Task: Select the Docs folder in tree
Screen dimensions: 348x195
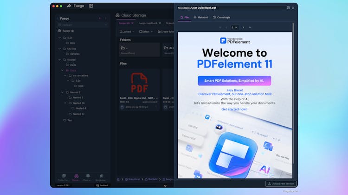Action: click(x=71, y=70)
